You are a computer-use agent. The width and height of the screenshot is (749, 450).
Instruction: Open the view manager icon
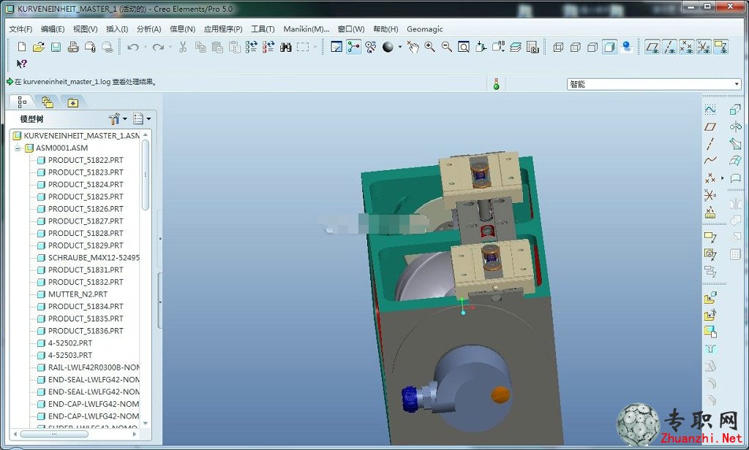coord(532,47)
